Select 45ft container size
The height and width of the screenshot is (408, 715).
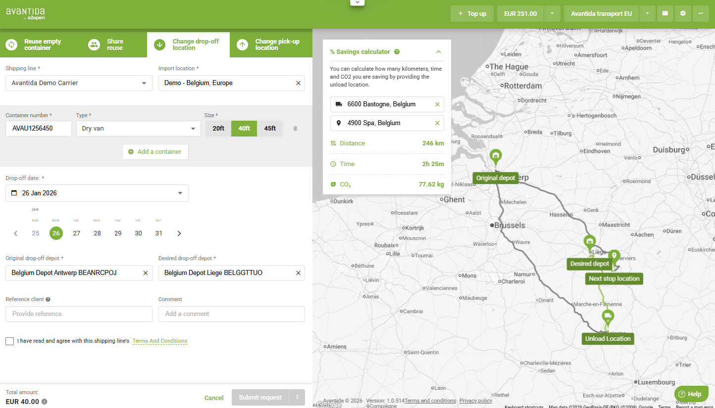pyautogui.click(x=270, y=129)
